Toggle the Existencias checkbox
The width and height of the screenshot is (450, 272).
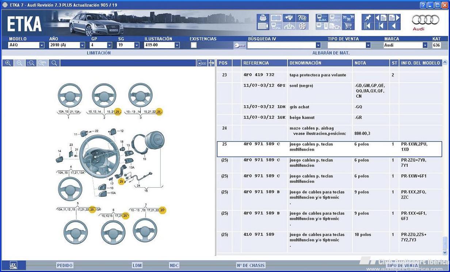[194, 45]
